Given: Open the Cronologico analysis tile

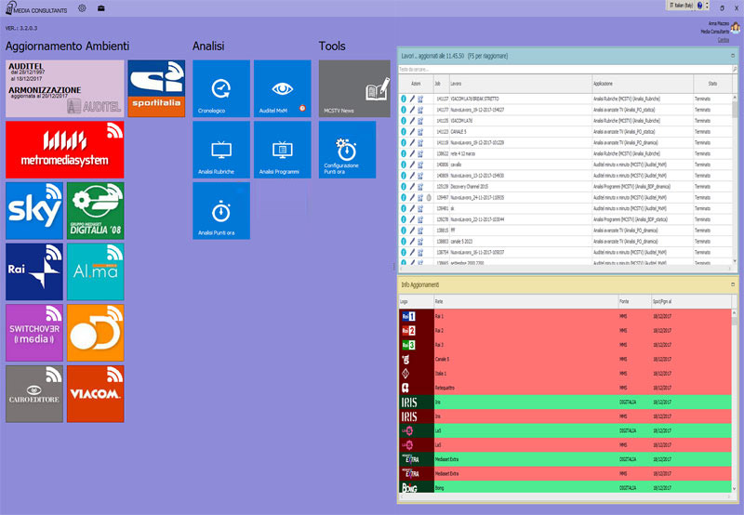Looking at the screenshot, I should pos(221,88).
